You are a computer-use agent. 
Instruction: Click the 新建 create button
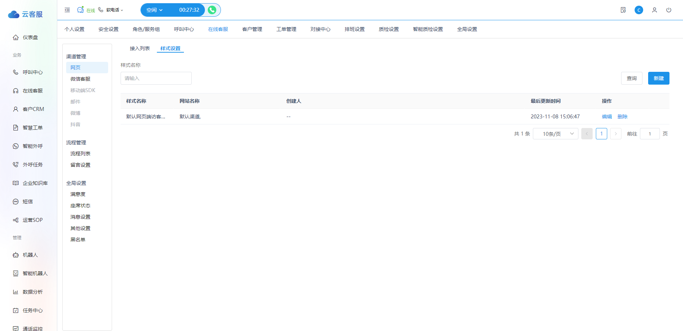click(659, 78)
